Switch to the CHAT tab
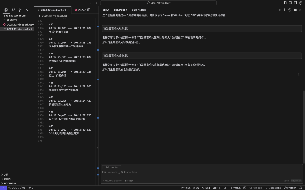The image size is (305, 190). [106, 10]
